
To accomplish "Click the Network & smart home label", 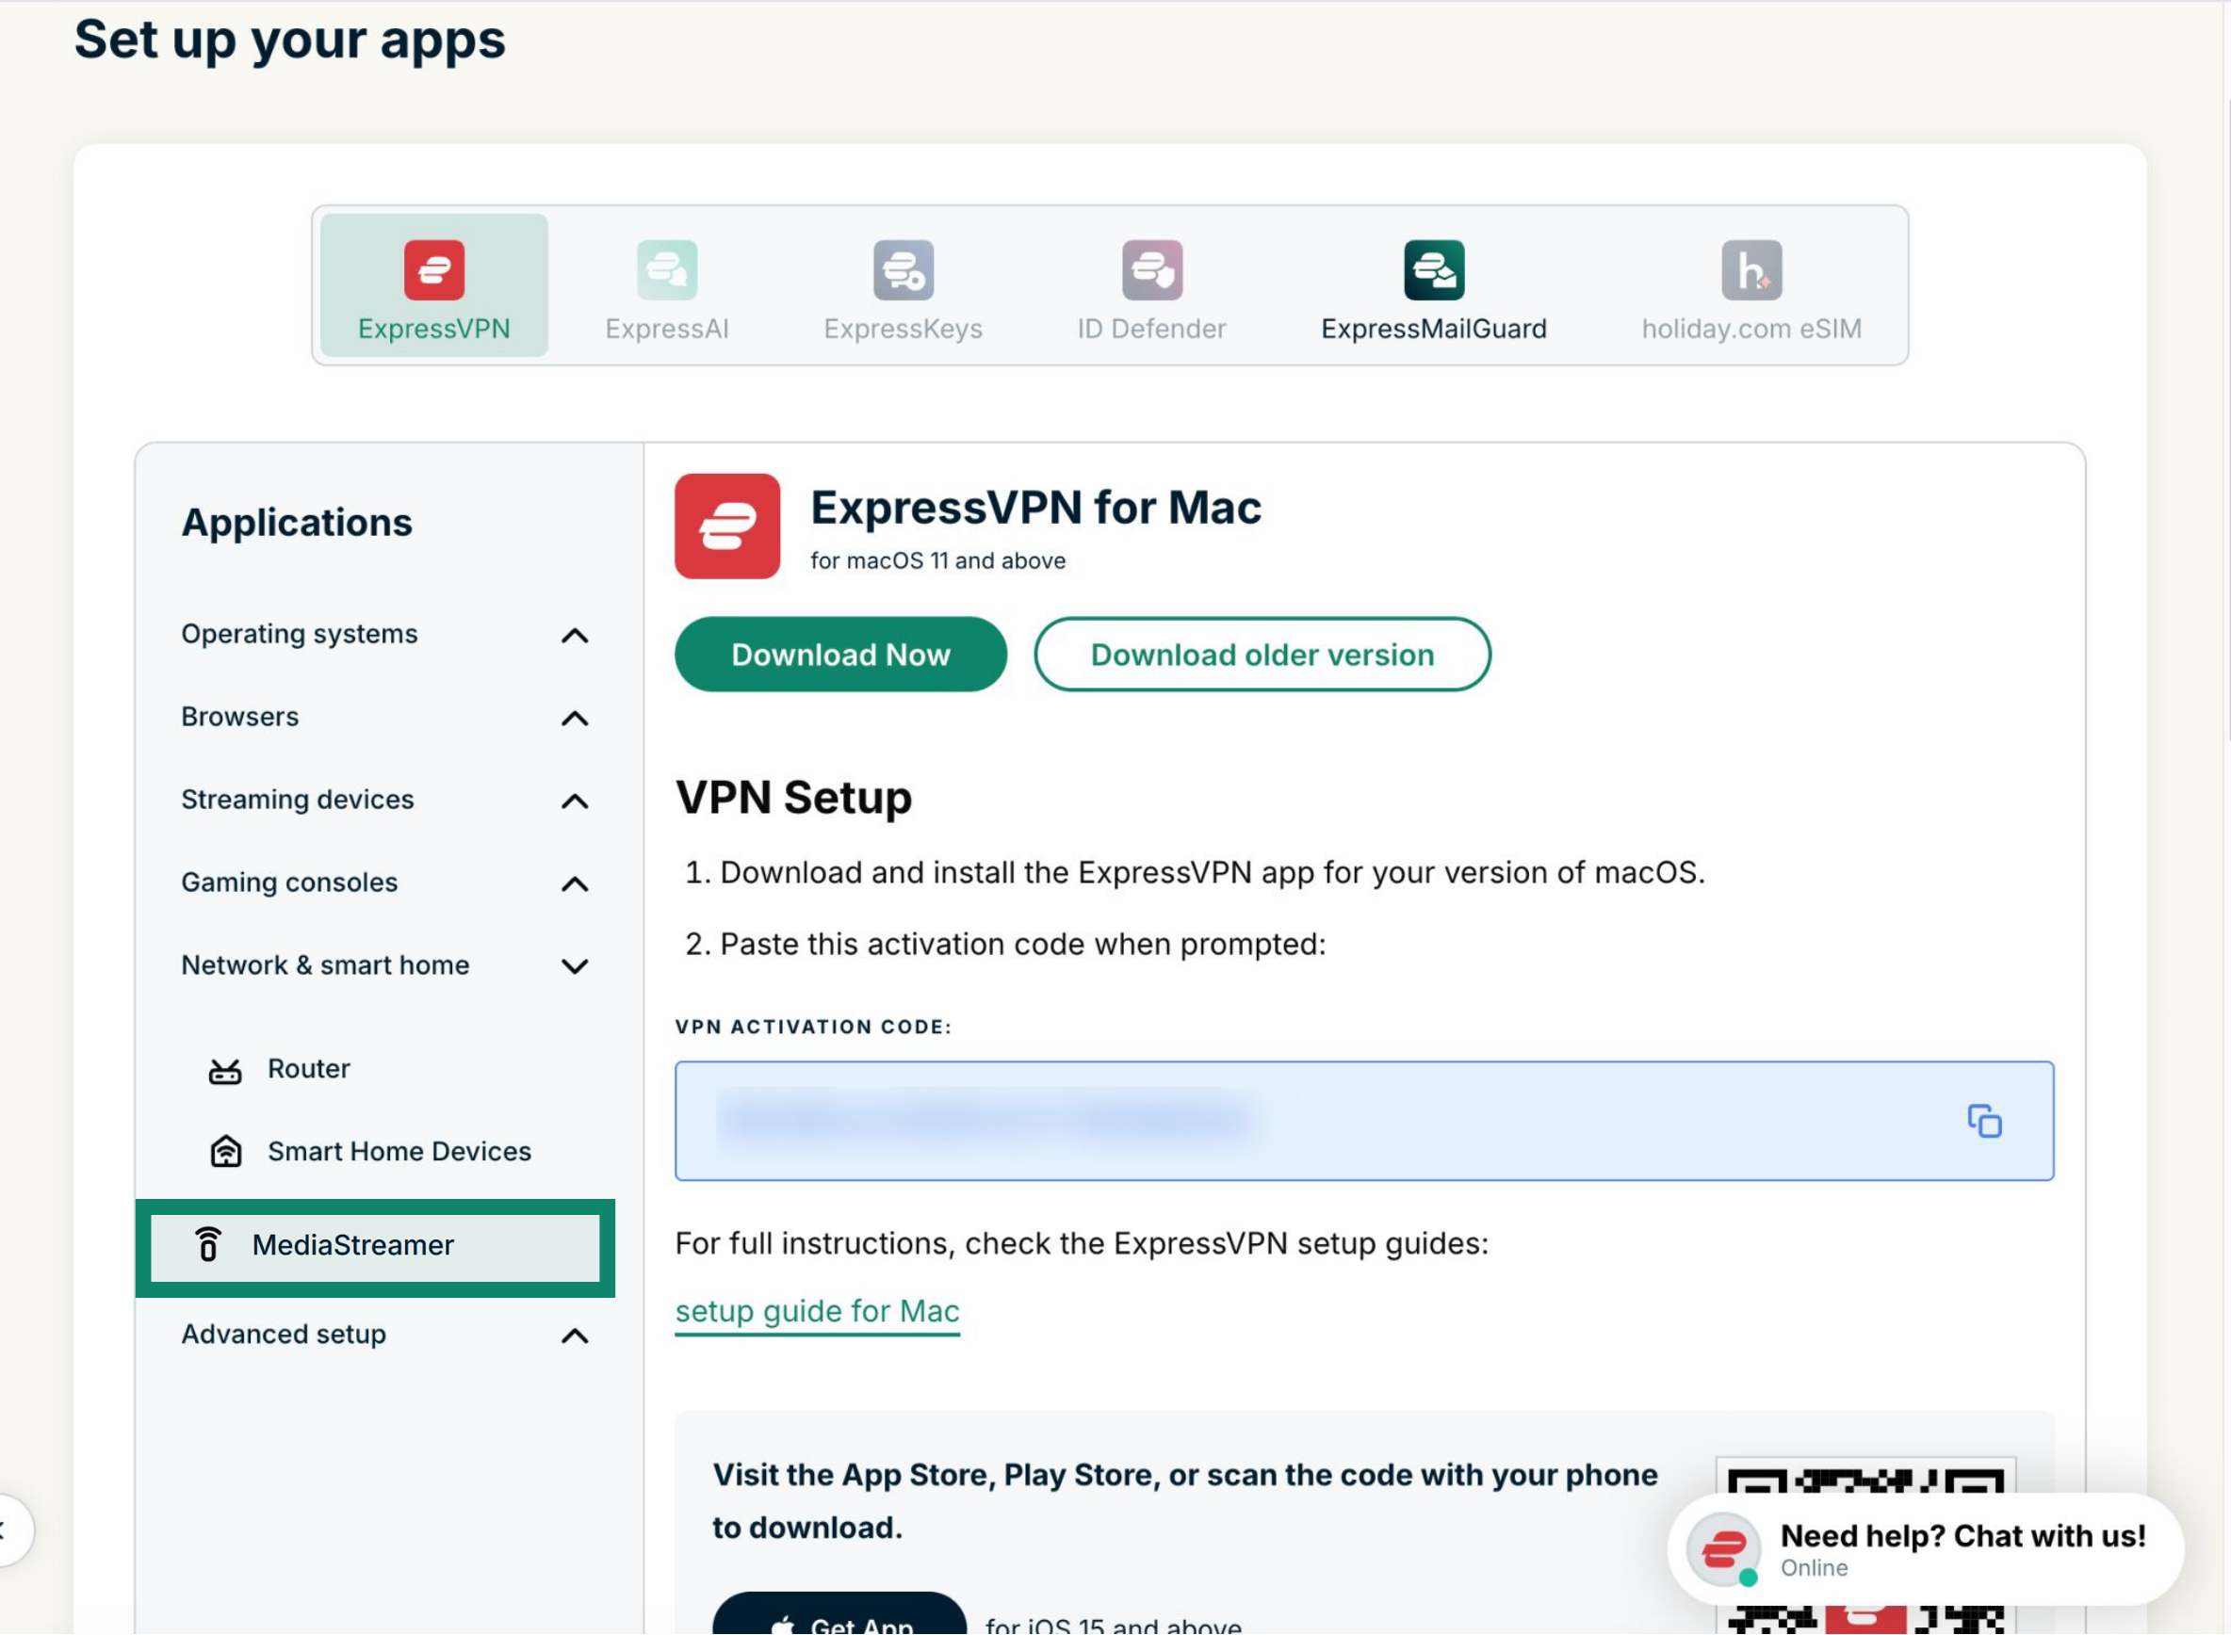I will (325, 965).
